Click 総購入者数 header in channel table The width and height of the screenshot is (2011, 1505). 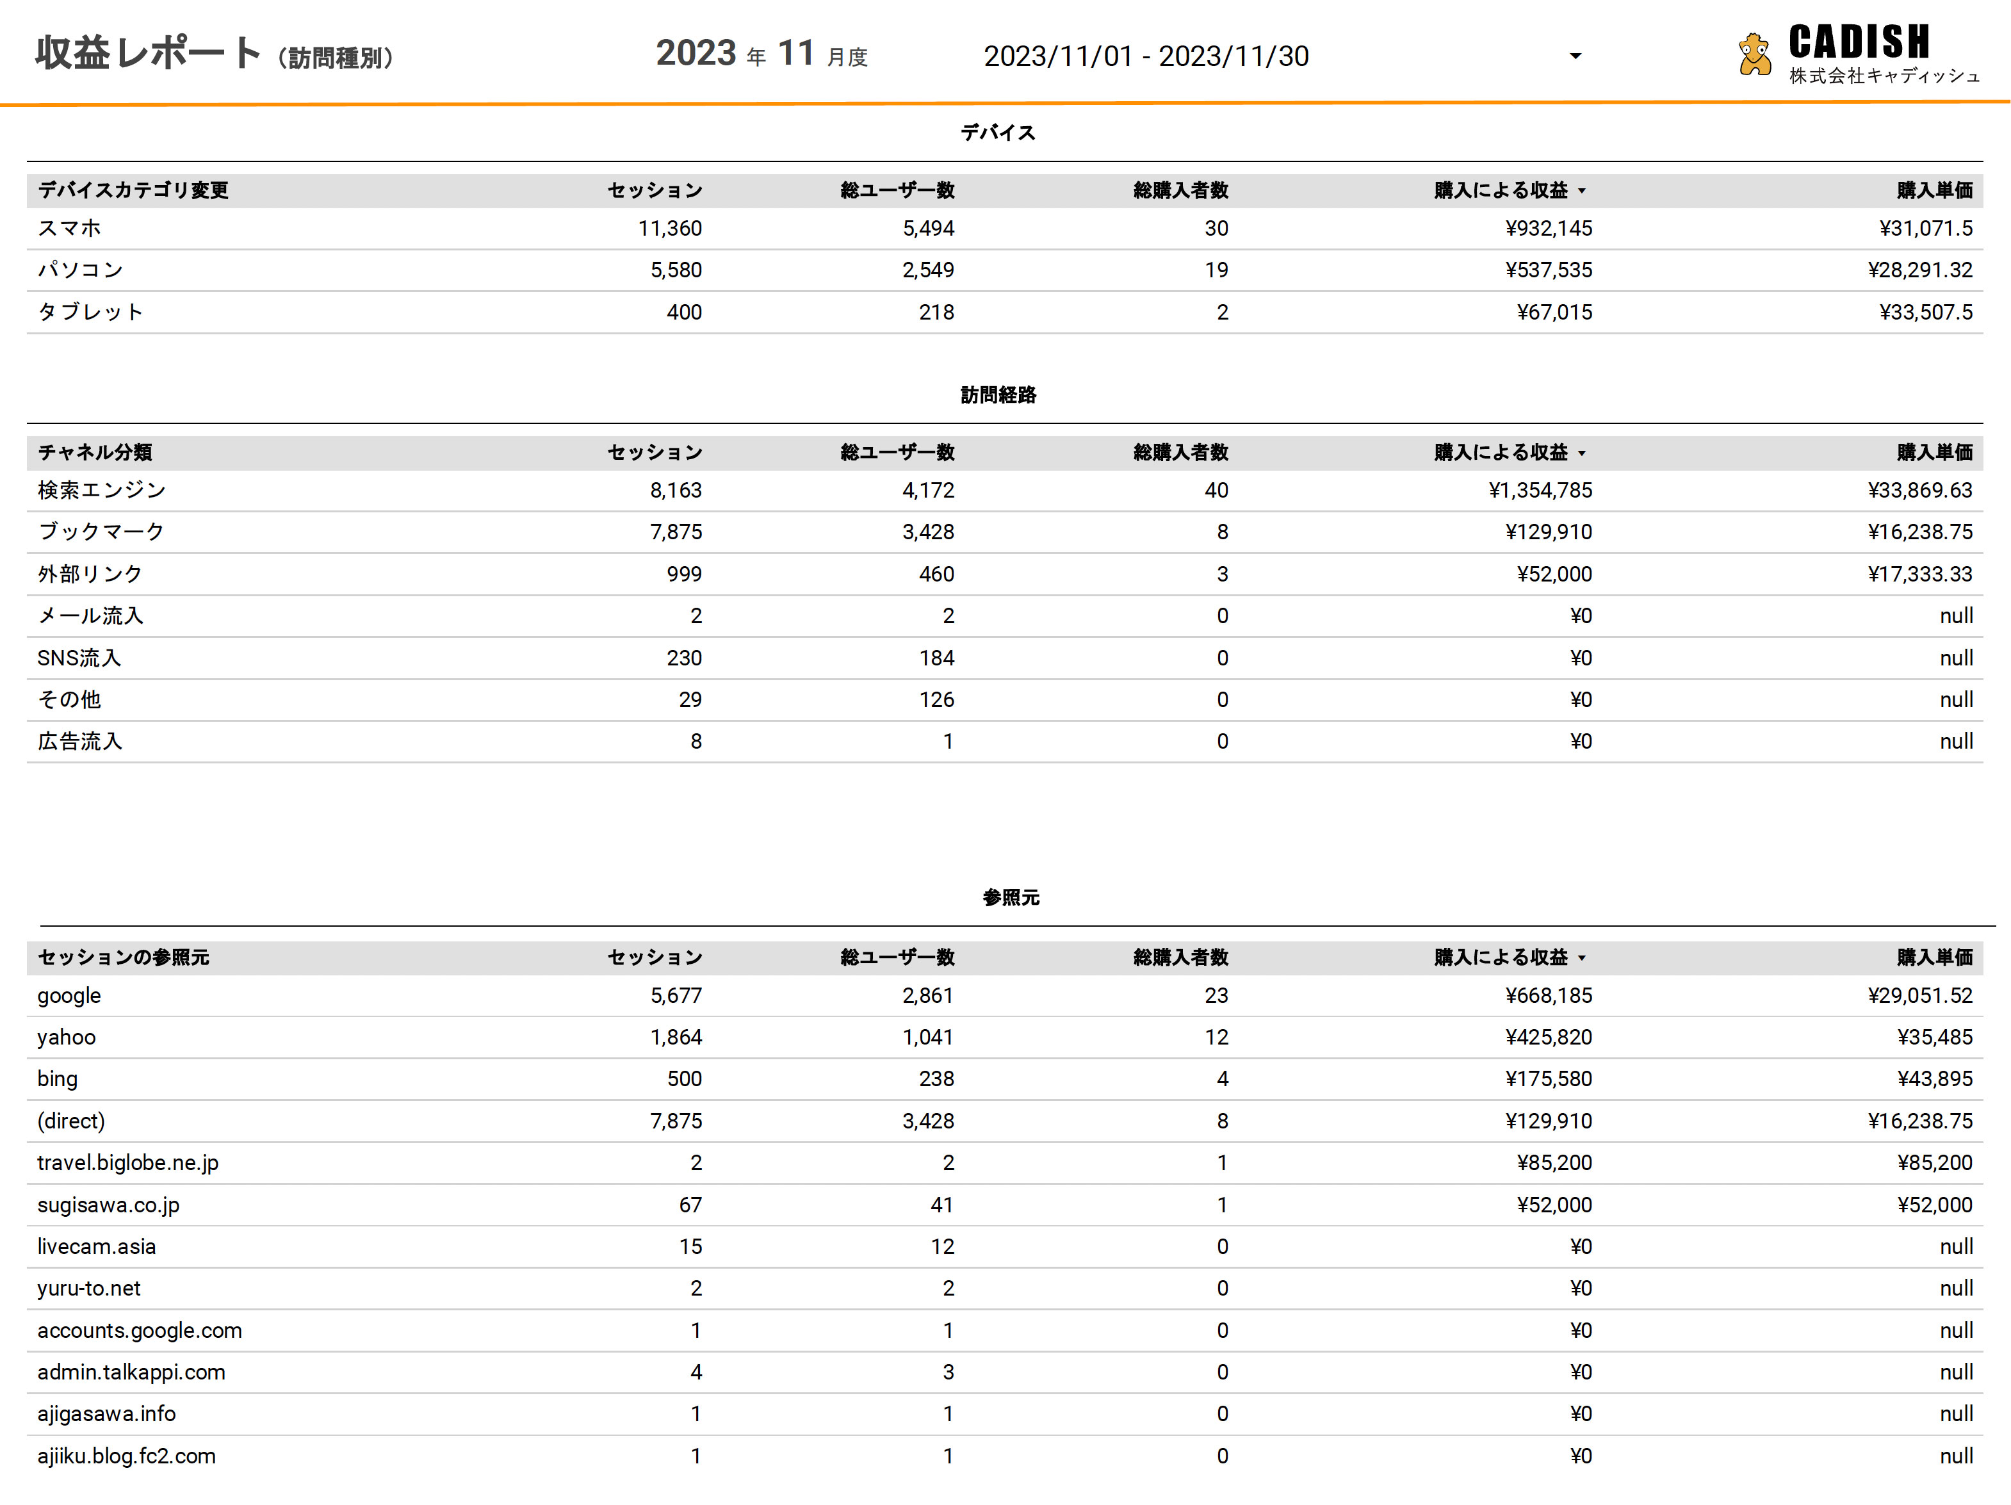1180,452
